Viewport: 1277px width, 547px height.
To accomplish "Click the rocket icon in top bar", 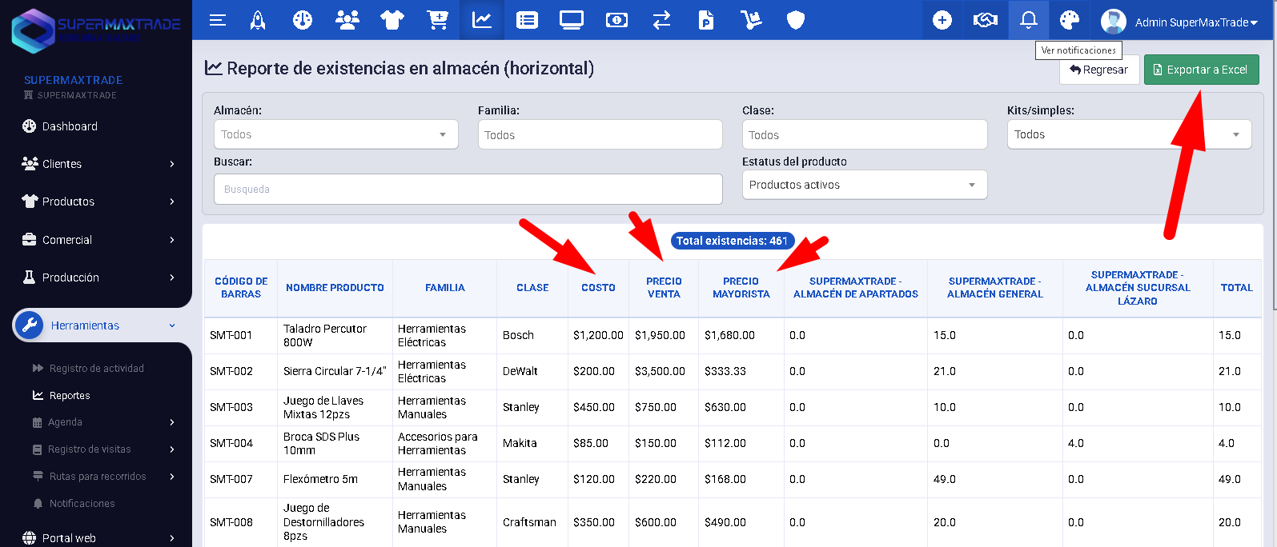I will click(258, 20).
